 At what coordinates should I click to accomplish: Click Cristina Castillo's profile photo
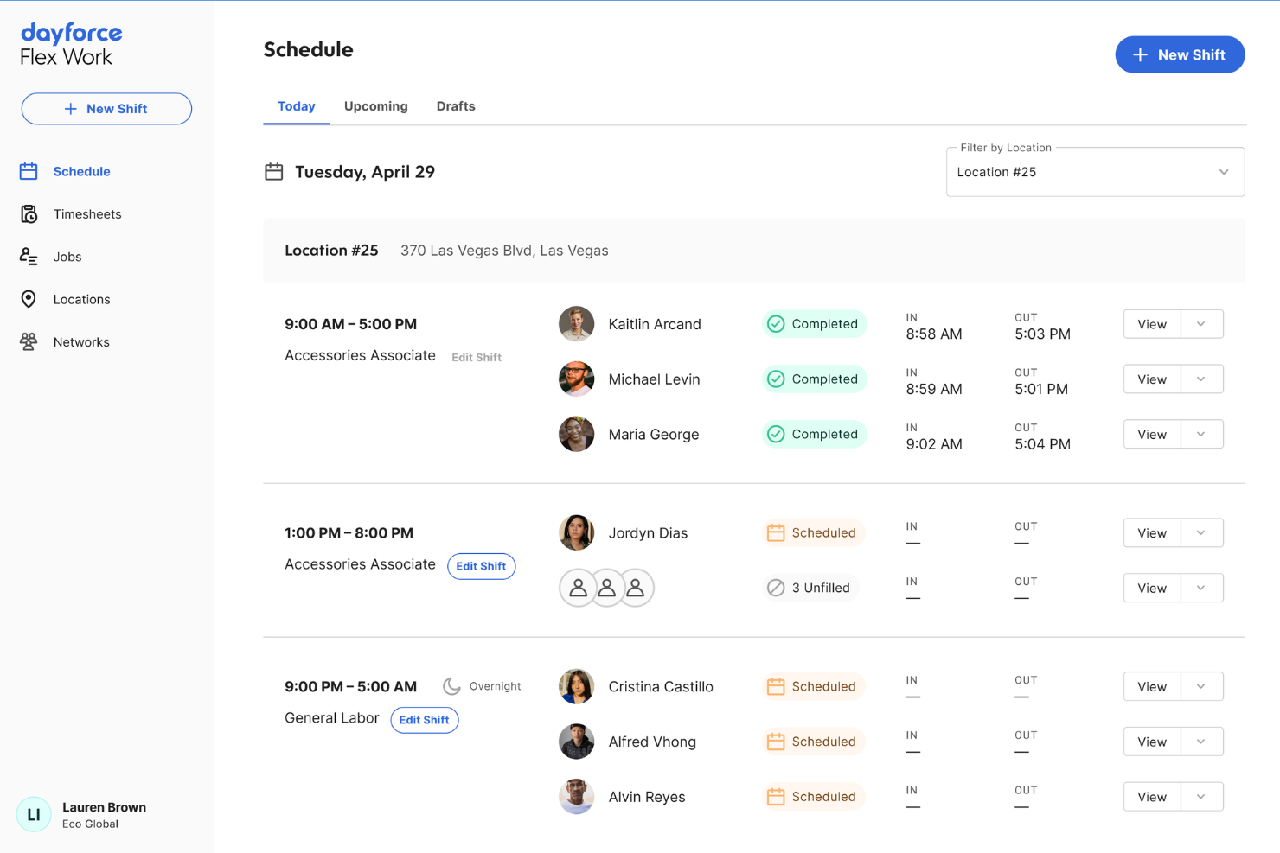577,686
